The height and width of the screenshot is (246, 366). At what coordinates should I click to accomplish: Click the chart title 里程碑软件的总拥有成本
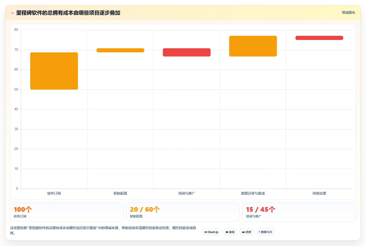click(68, 13)
